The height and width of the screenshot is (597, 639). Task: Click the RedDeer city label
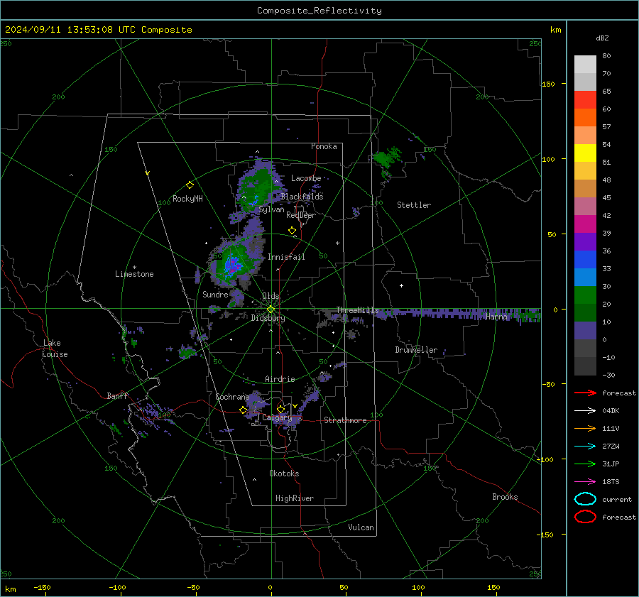pos(301,215)
